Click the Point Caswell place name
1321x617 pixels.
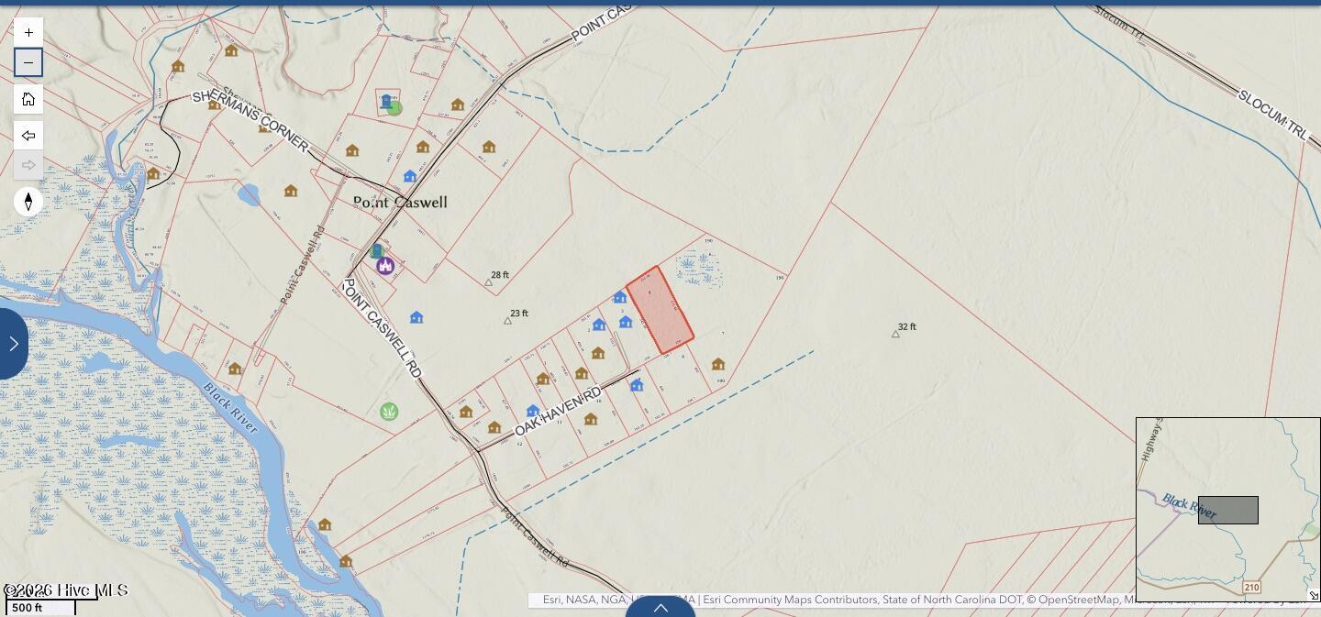[400, 202]
